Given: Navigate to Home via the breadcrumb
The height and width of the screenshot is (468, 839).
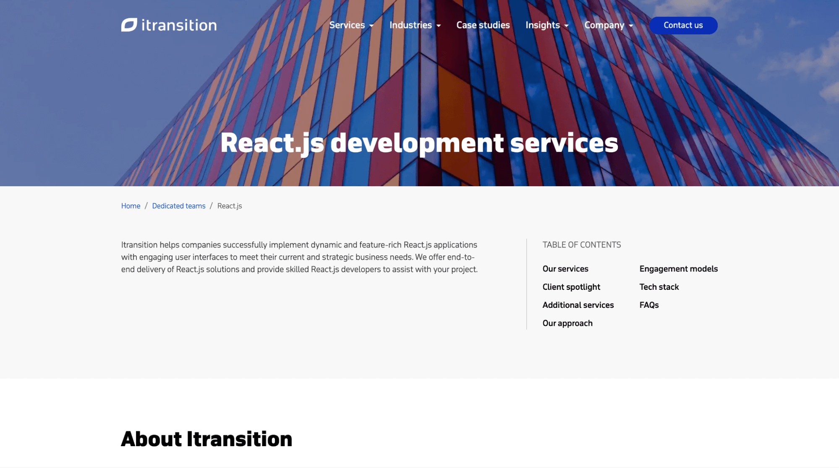Looking at the screenshot, I should [x=131, y=206].
